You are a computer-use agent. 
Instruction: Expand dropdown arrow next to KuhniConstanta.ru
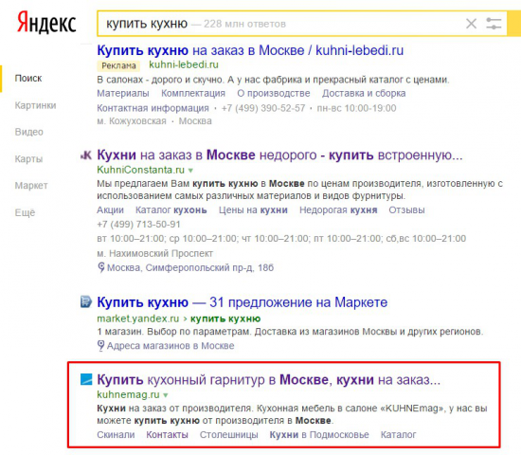coord(190,171)
